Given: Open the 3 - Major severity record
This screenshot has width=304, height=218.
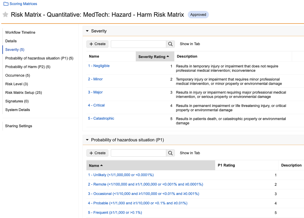Looking at the screenshot, I should click(x=95, y=92).
